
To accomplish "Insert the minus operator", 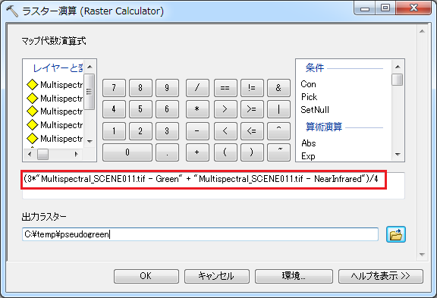I will (197, 131).
